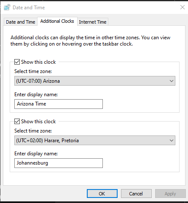Click the second Show this clock label text
Viewport: 188px width, 203px height.
tap(38, 122)
